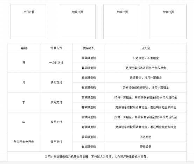Select the 按年计算 card

pos(168,22)
